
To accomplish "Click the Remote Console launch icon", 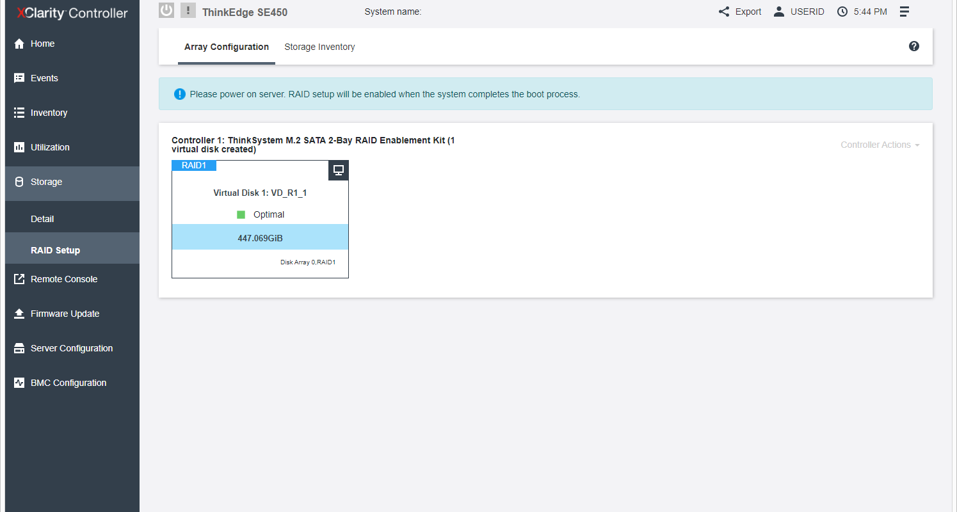I will point(19,279).
